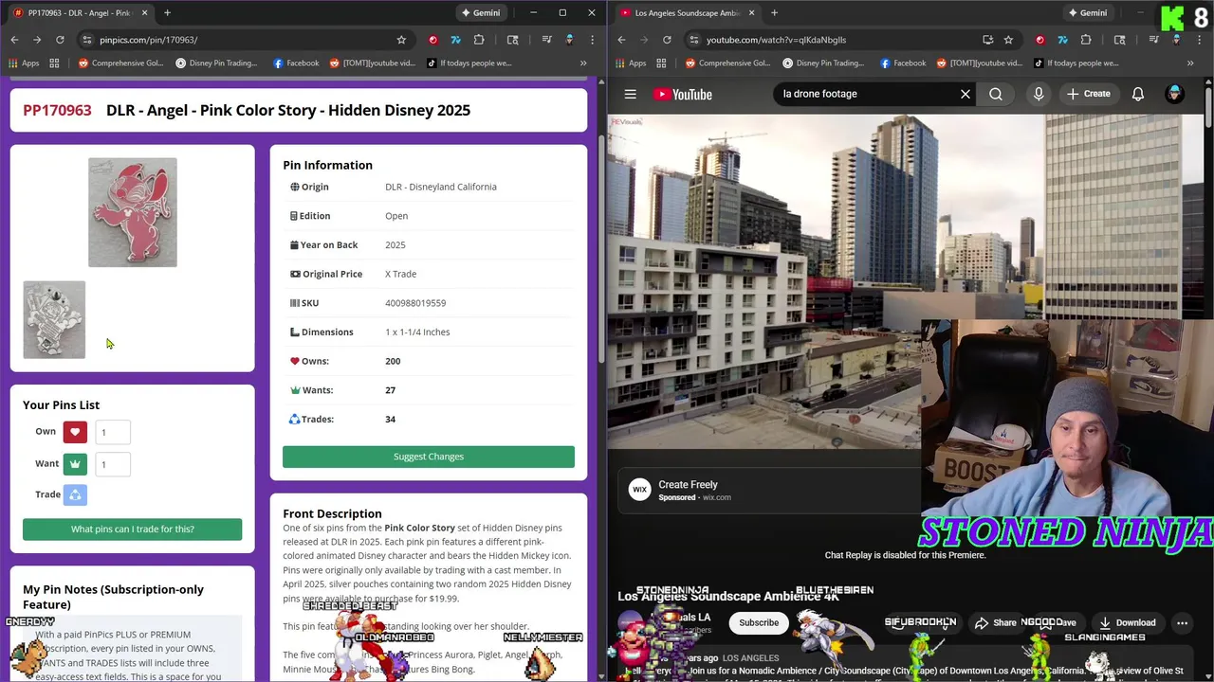Viewport: 1214px width, 682px height.
Task: Open new tab in YouTube window
Action: (x=774, y=13)
